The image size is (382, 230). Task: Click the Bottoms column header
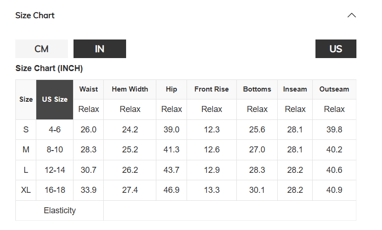coord(257,89)
